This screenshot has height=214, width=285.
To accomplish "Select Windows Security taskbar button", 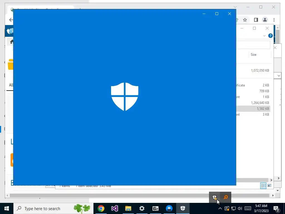I will [183, 208].
